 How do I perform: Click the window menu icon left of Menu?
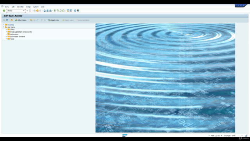pos(2,7)
